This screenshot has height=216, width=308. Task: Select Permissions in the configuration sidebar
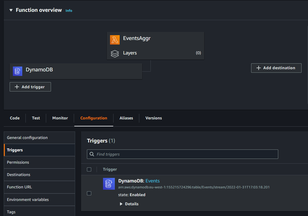[x=18, y=162]
